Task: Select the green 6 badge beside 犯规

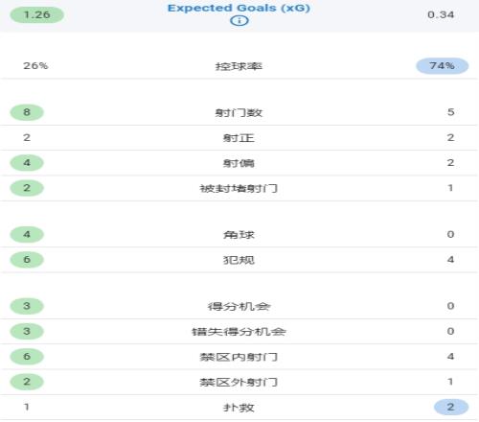Action: [27, 260]
